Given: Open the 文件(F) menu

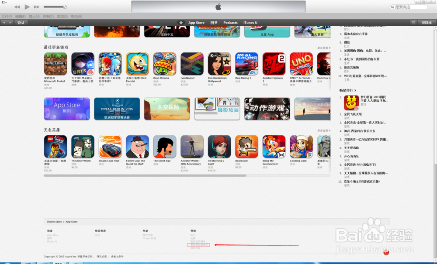Looking at the screenshot, I should 7,17.
